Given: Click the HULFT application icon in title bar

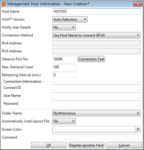Looking at the screenshot, I should coord(4,4).
